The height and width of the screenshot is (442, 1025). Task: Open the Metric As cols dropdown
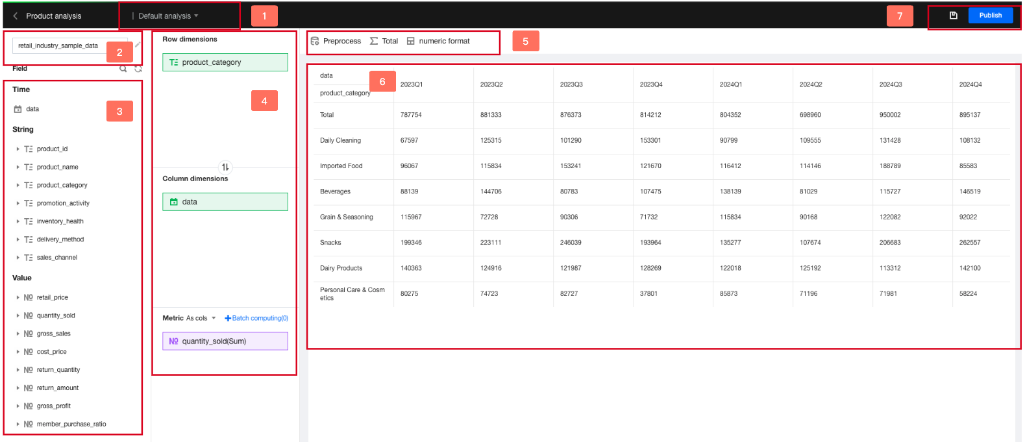(201, 318)
